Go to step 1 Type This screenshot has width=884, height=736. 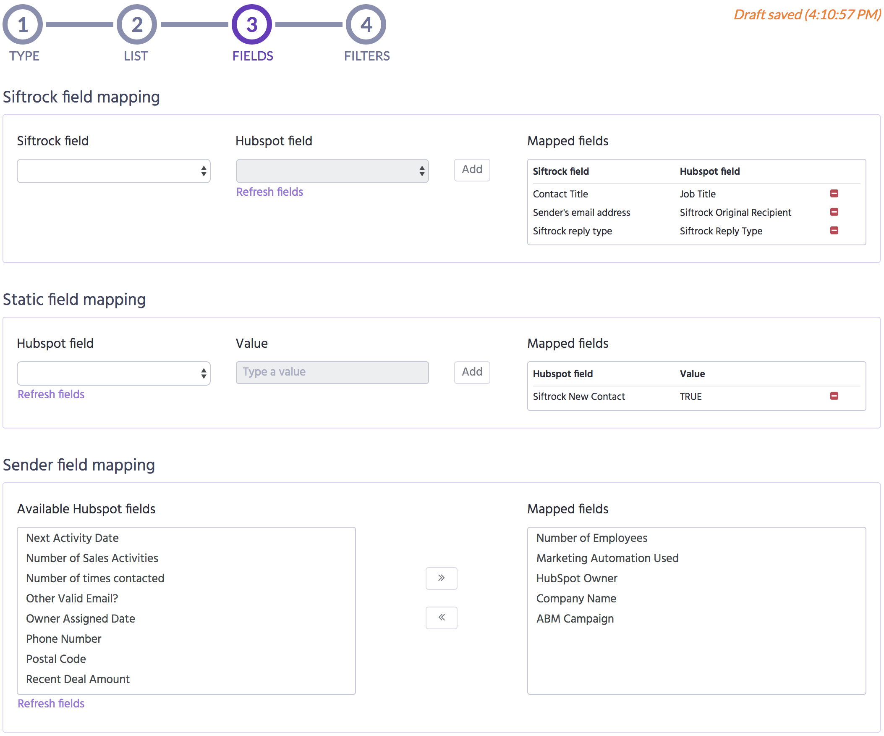(x=23, y=24)
